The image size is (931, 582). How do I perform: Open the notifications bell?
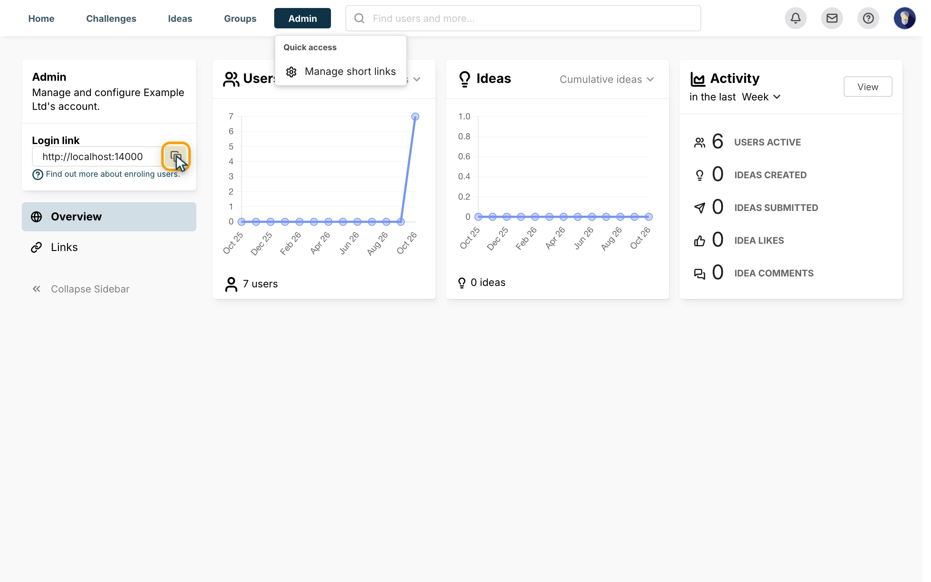pyautogui.click(x=796, y=18)
